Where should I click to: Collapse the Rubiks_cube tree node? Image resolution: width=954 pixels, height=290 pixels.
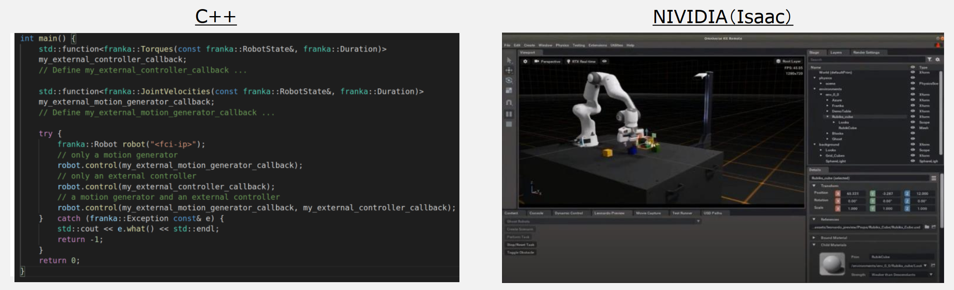pyautogui.click(x=827, y=117)
